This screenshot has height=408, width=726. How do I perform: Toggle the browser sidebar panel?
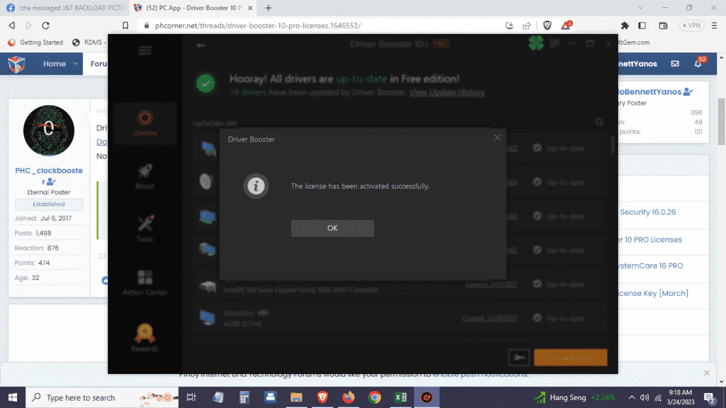642,25
